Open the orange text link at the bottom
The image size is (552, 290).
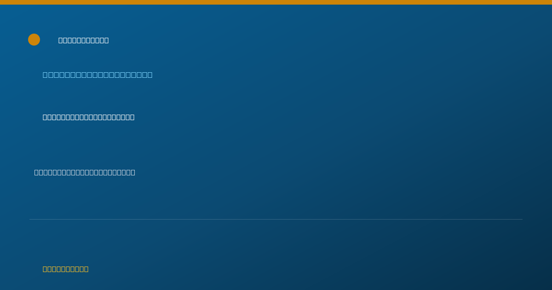click(66, 269)
